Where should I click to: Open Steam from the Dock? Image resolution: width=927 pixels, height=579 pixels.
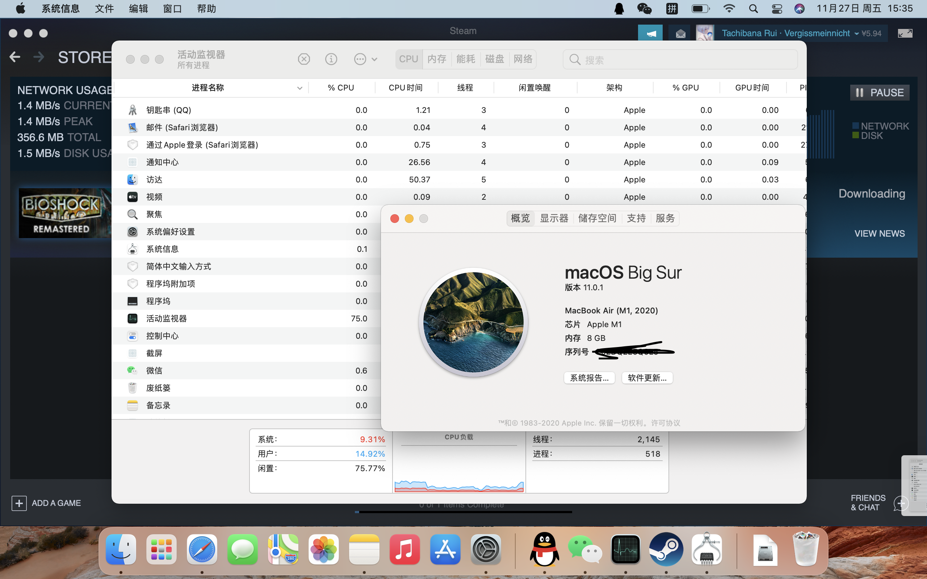click(x=667, y=550)
